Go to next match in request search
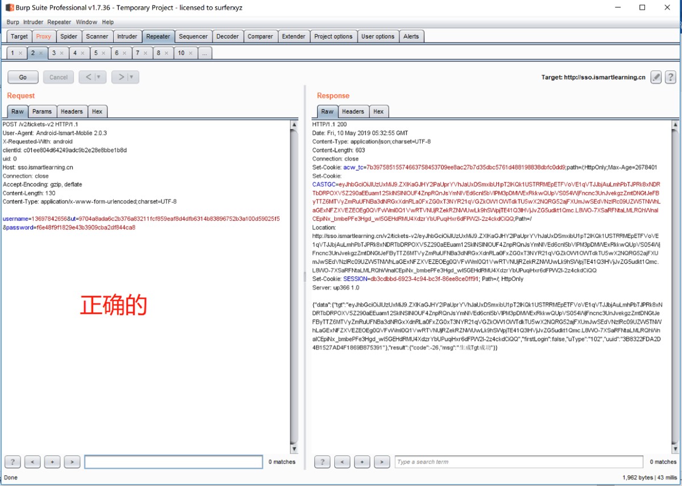The height and width of the screenshot is (486, 682). pyautogui.click(x=72, y=462)
